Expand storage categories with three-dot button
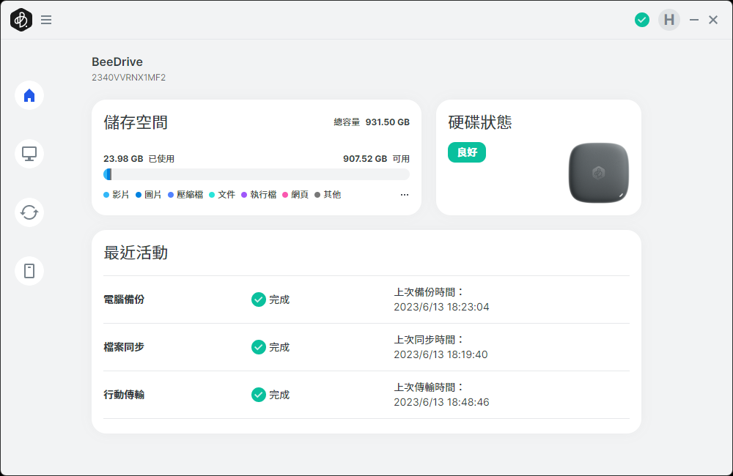The image size is (733, 476). click(x=405, y=195)
